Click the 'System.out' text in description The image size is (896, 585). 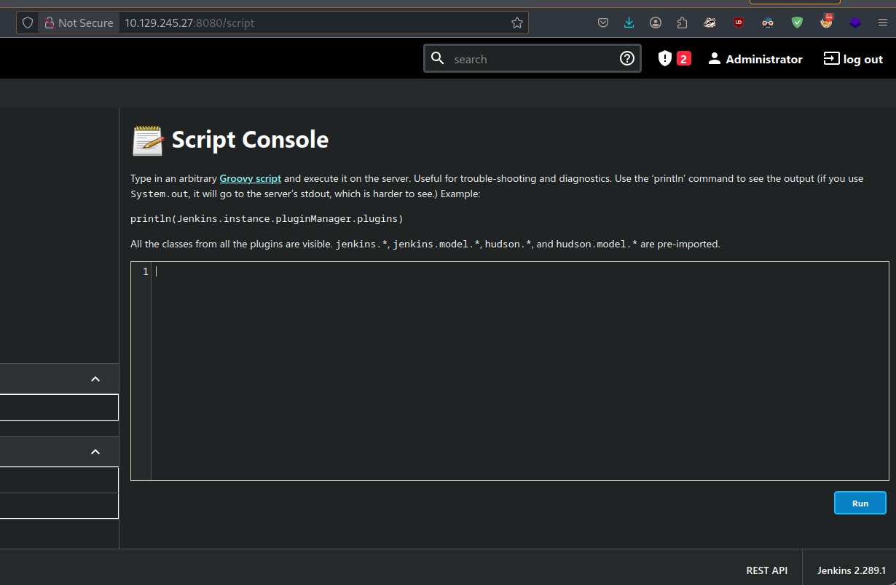click(160, 194)
